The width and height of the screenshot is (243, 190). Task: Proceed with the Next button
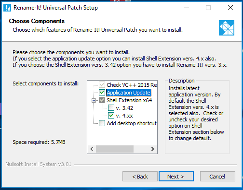tap(176, 177)
